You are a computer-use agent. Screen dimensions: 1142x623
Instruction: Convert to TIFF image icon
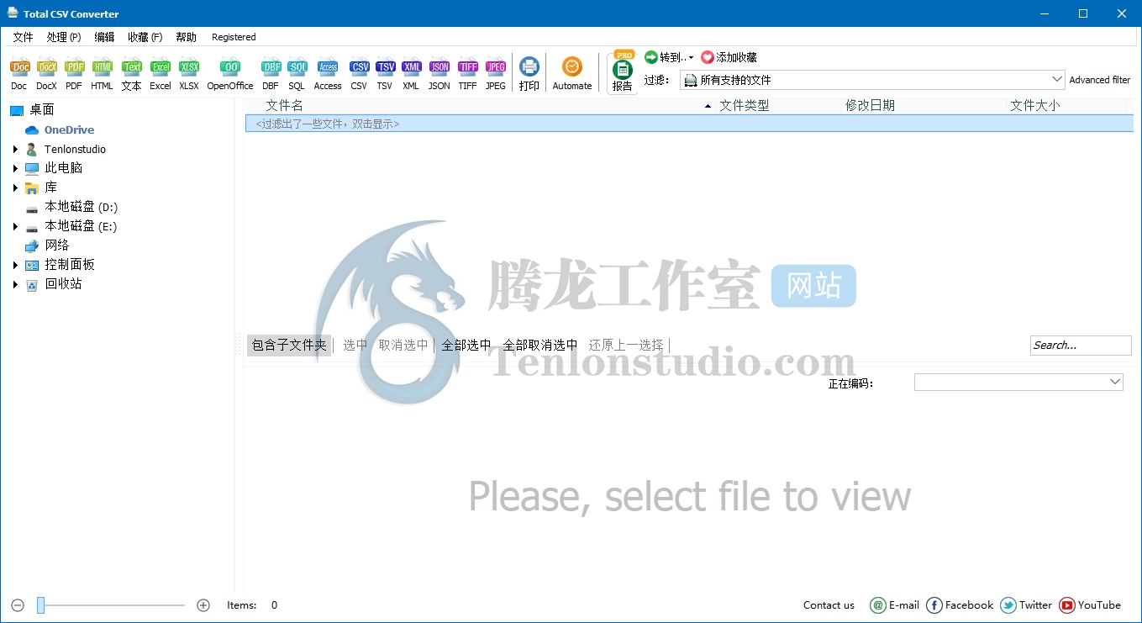coord(468,74)
